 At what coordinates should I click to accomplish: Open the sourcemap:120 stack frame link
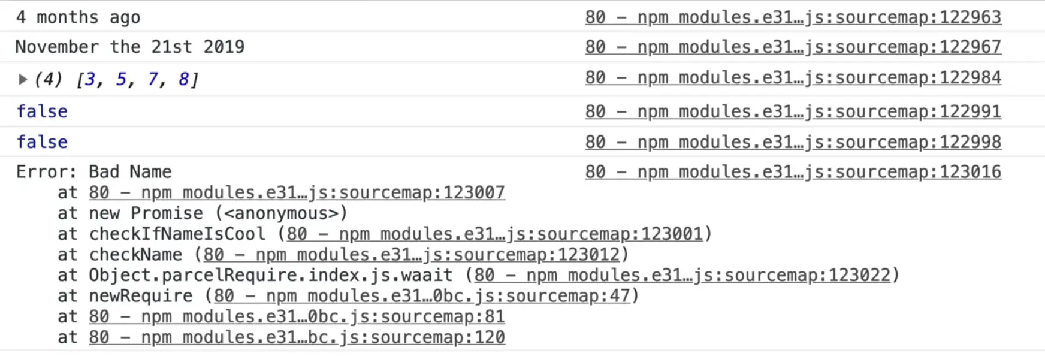(x=296, y=337)
